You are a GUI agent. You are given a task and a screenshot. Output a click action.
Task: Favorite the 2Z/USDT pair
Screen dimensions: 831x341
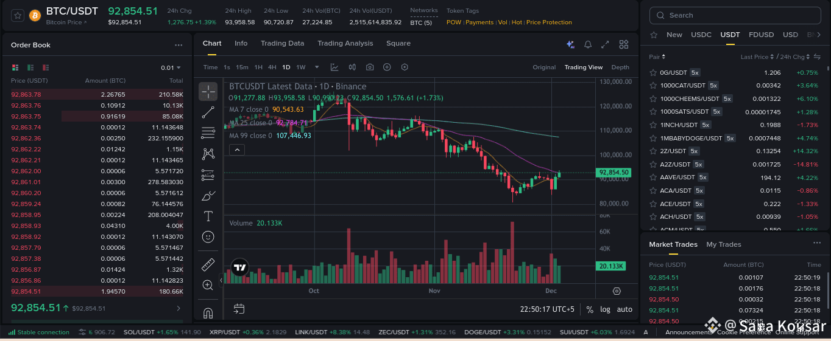point(653,151)
